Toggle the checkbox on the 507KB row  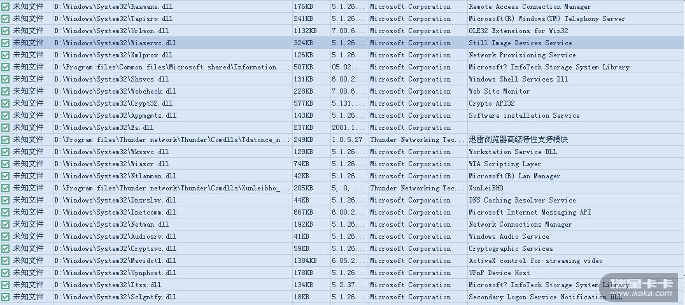pos(5,67)
